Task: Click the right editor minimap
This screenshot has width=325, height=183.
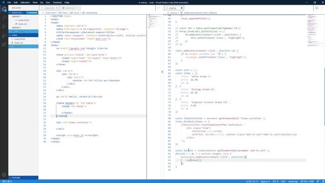Action: point(315,30)
